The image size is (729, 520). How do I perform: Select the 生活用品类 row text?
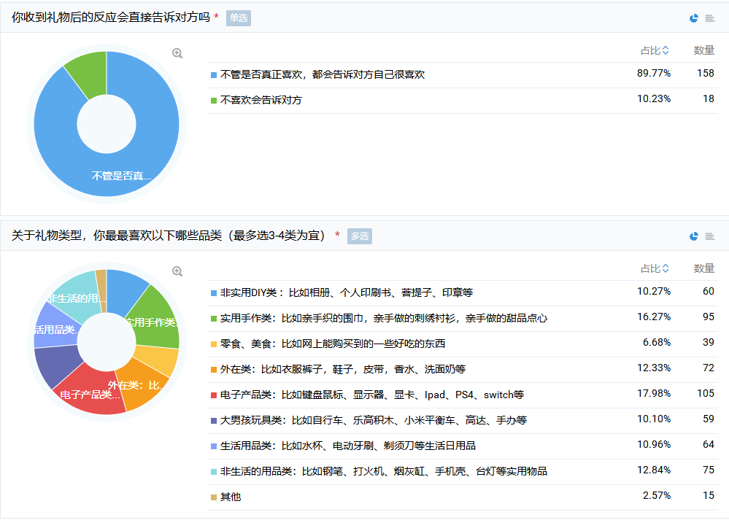click(x=348, y=446)
